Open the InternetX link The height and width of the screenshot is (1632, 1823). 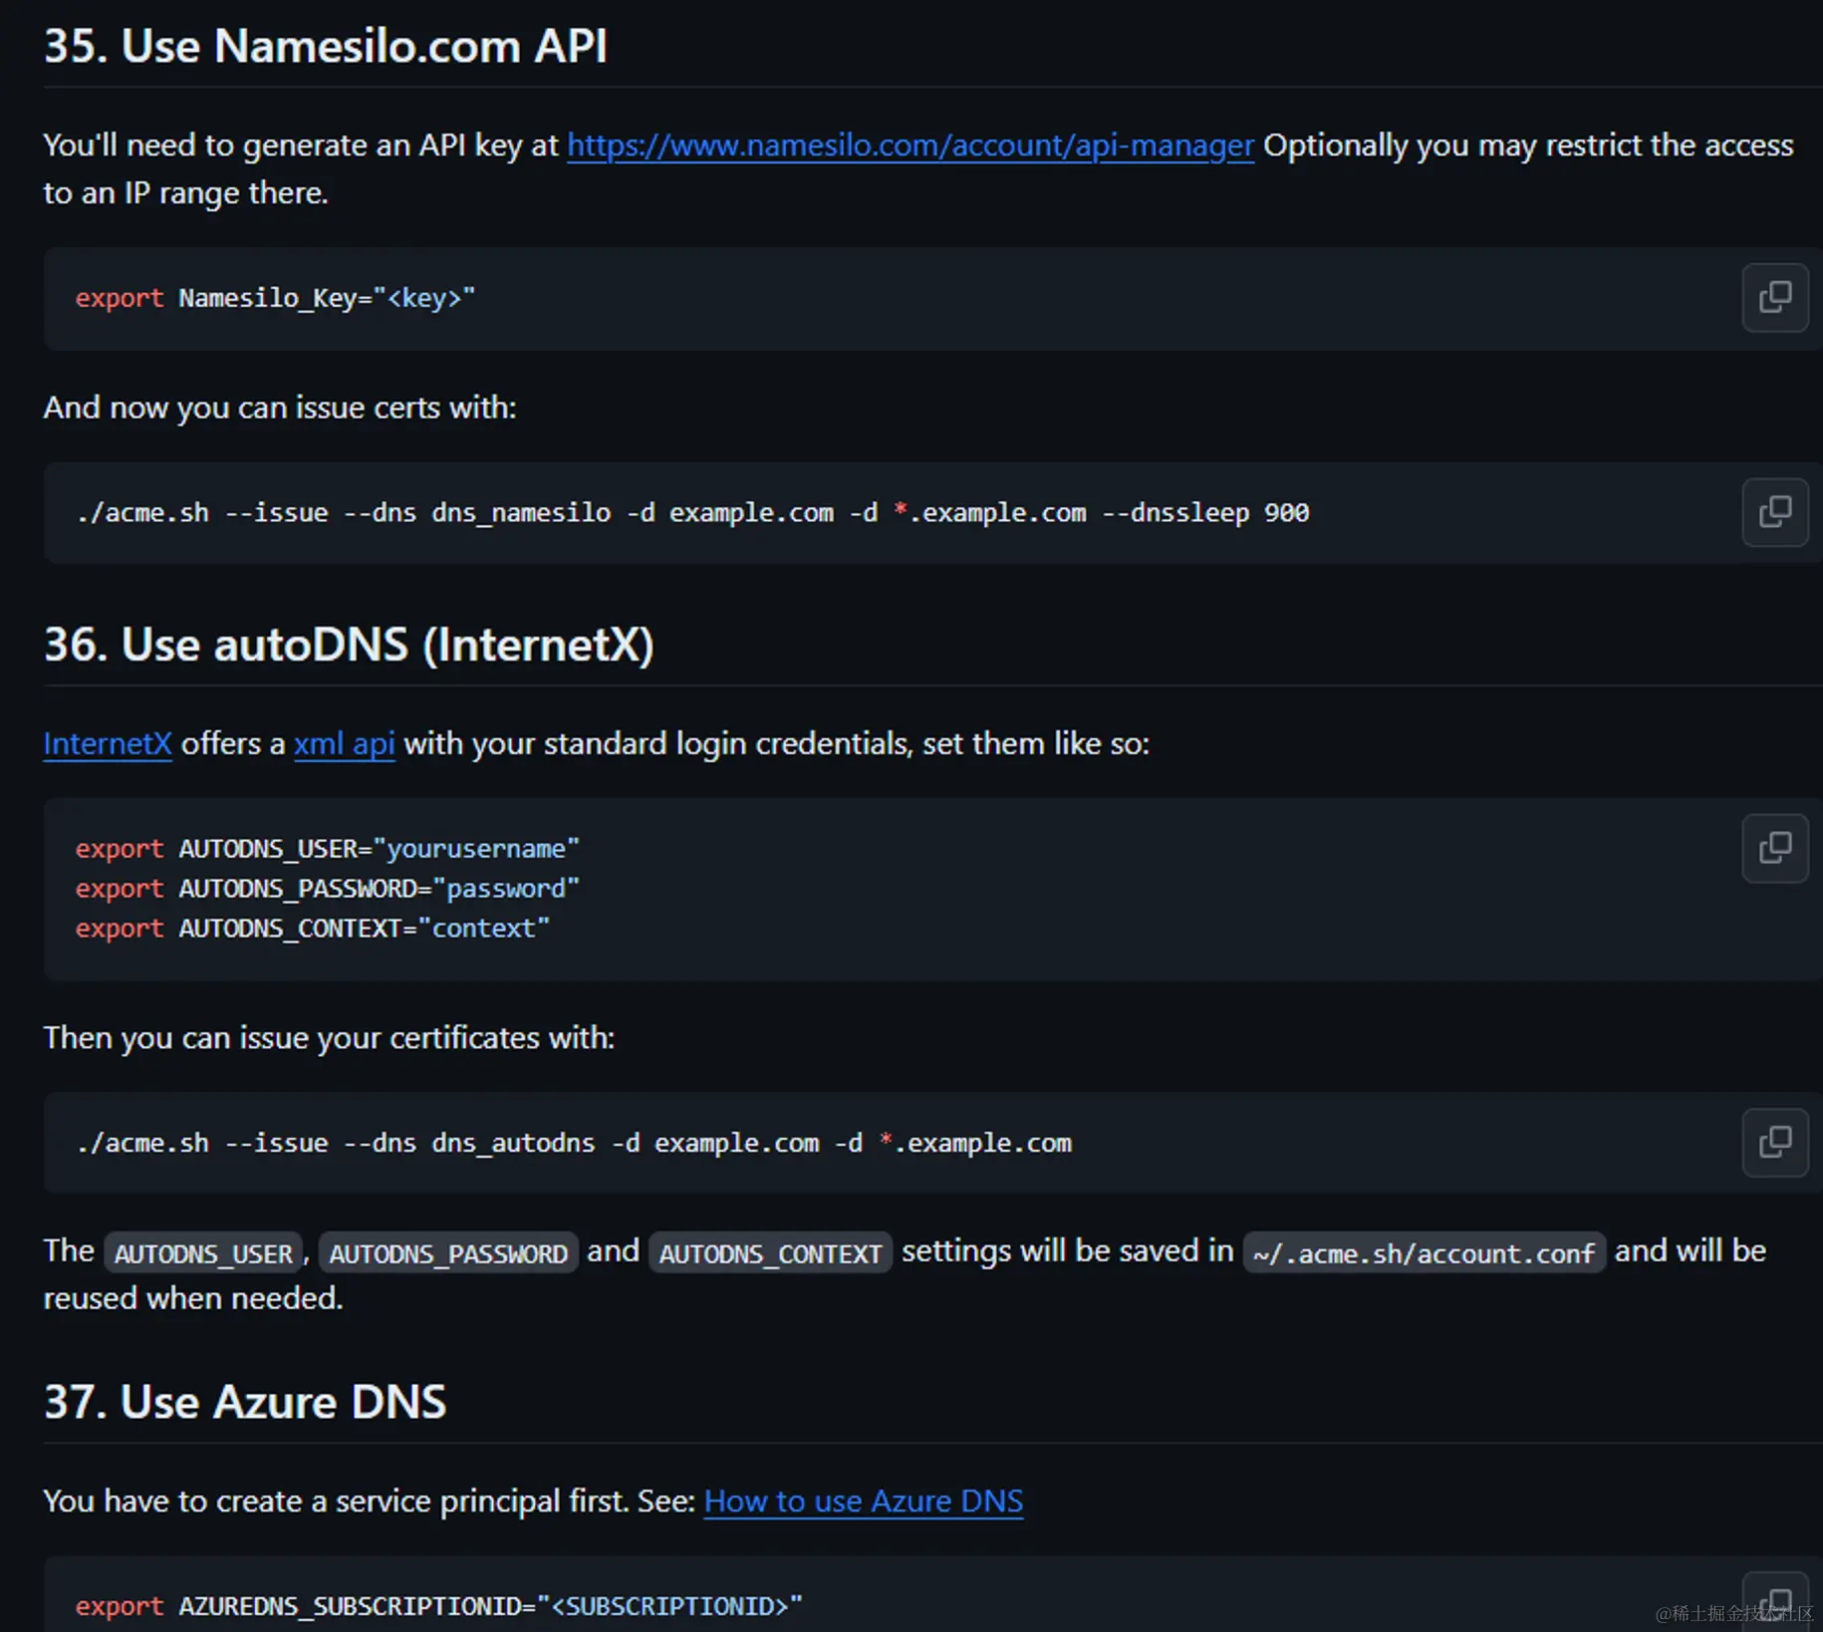[108, 743]
